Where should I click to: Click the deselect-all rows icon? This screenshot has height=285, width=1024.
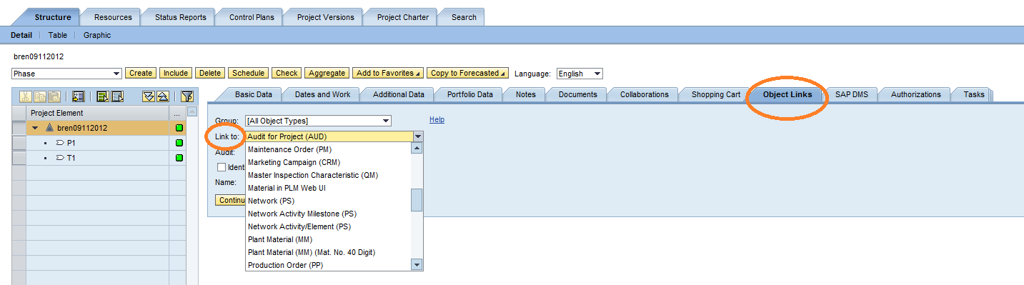[117, 96]
